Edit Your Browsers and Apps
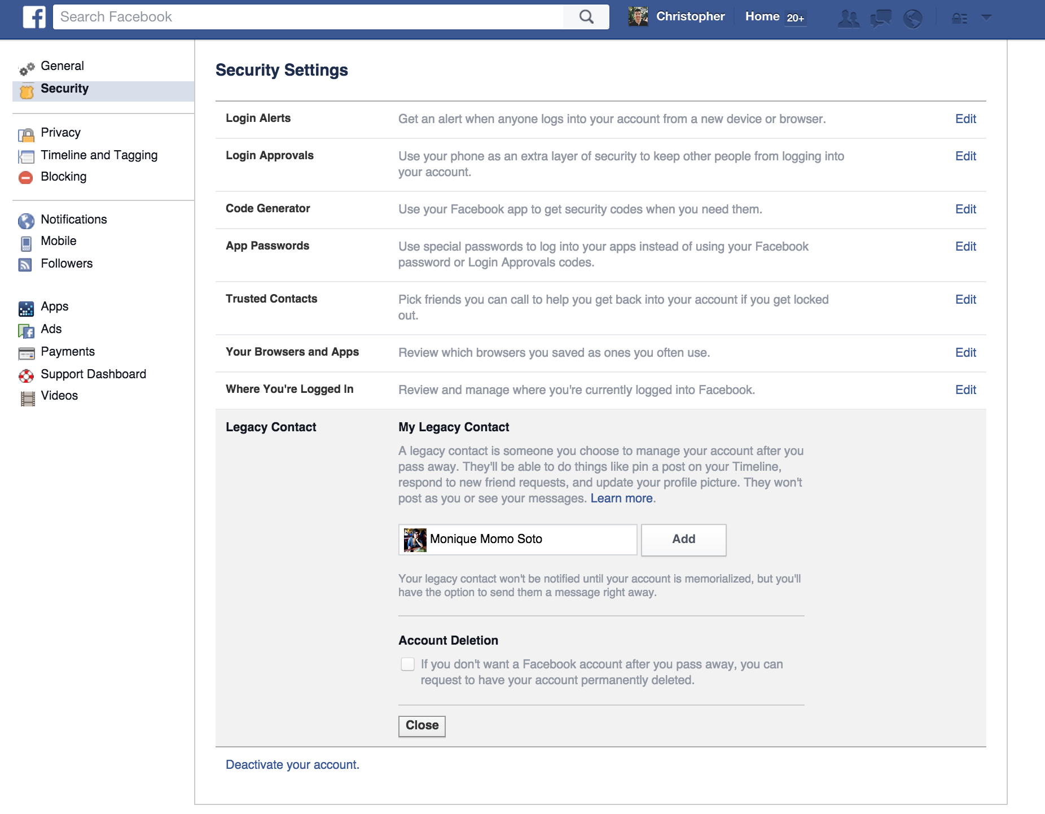Screen dimensions: 1045x814 [965, 353]
